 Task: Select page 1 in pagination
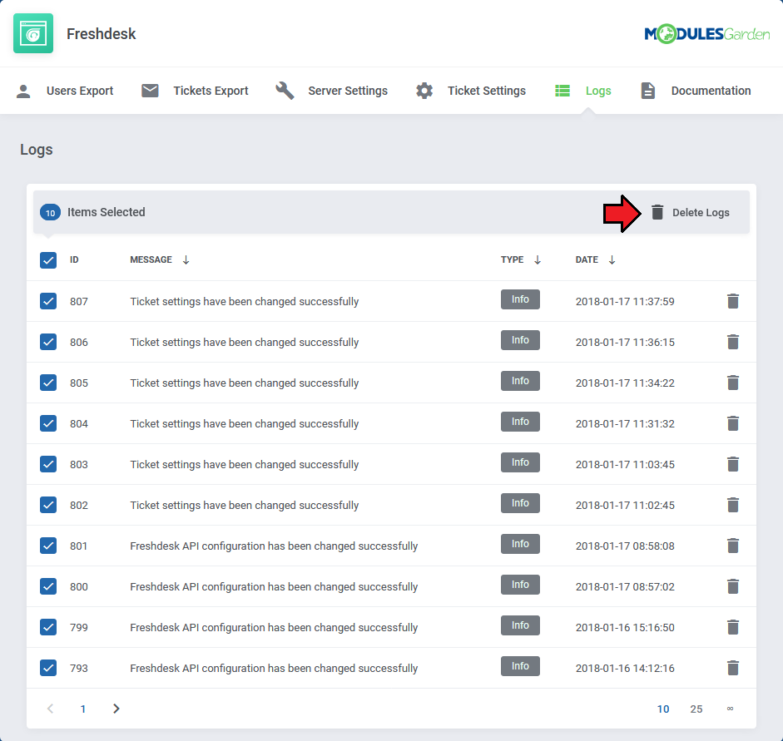tap(83, 709)
